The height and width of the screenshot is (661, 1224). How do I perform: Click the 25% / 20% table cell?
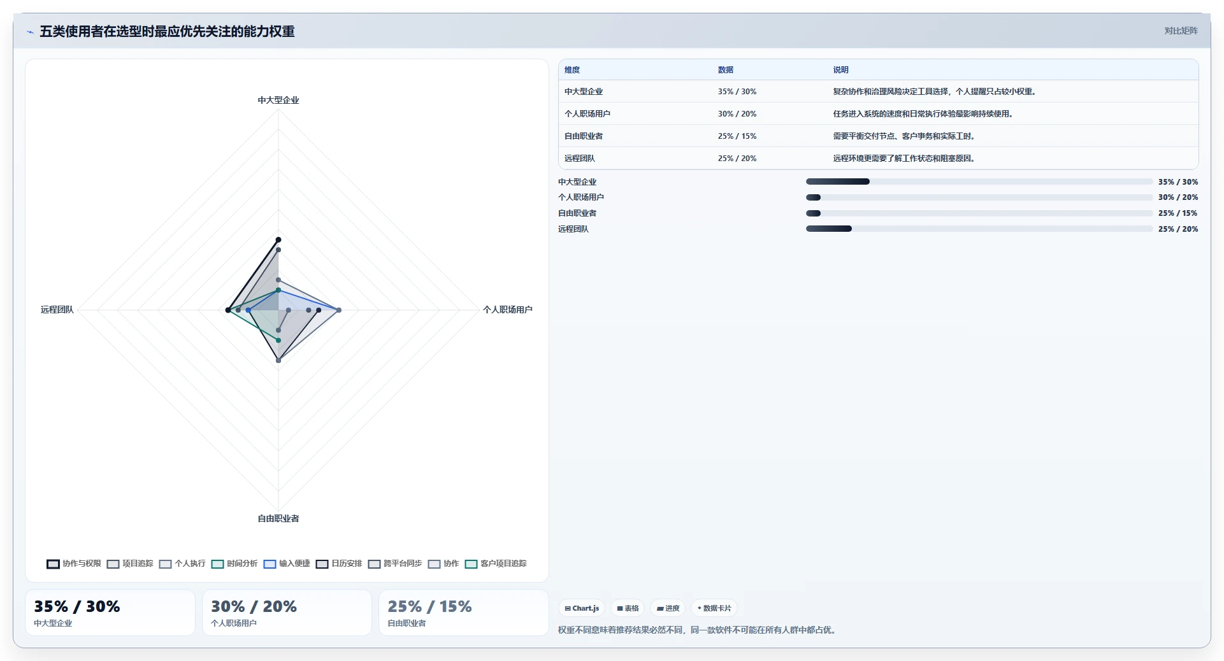(737, 159)
